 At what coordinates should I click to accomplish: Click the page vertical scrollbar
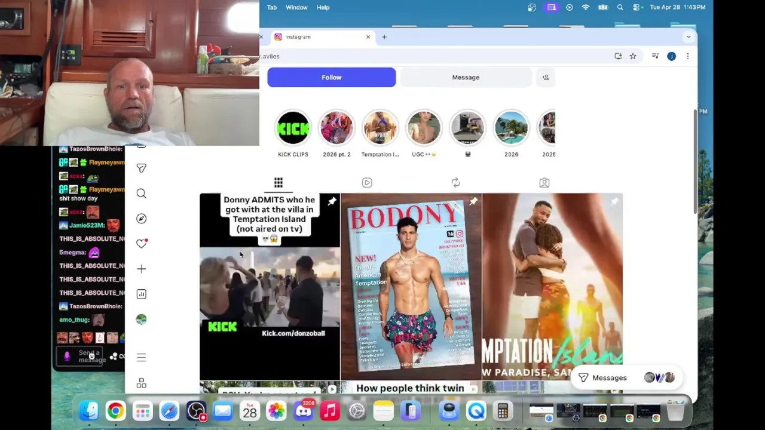[694, 161]
